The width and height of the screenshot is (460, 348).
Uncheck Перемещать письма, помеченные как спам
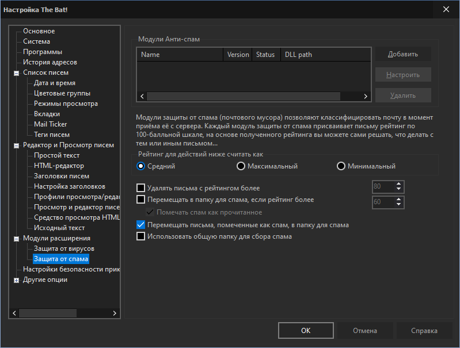tap(141, 225)
